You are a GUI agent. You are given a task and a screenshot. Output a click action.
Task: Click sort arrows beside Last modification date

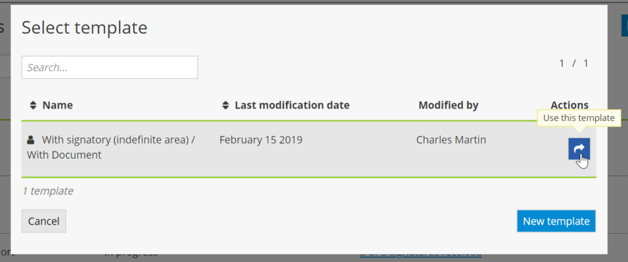(x=226, y=106)
